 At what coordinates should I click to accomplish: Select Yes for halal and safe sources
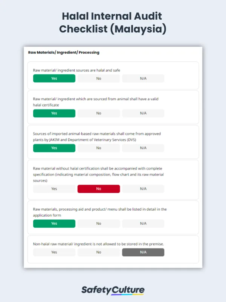54,79
